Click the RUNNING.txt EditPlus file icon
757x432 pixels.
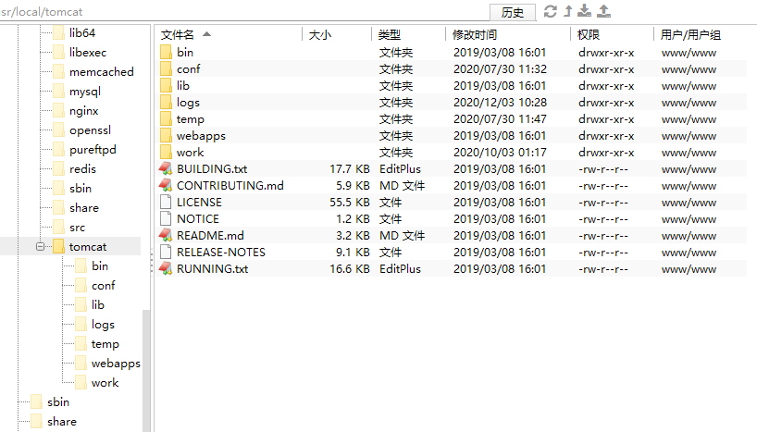click(x=166, y=269)
